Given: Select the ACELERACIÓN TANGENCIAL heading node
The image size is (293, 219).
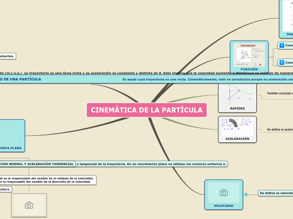Looking at the screenshot, I should point(37,163).
